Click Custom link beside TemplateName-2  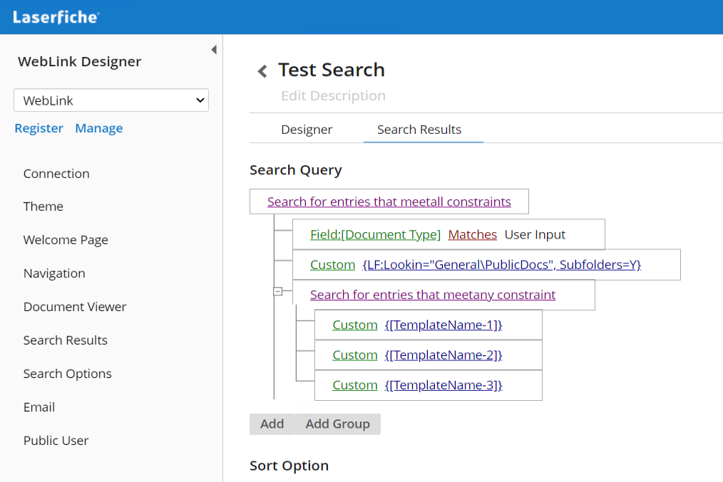pyautogui.click(x=355, y=355)
